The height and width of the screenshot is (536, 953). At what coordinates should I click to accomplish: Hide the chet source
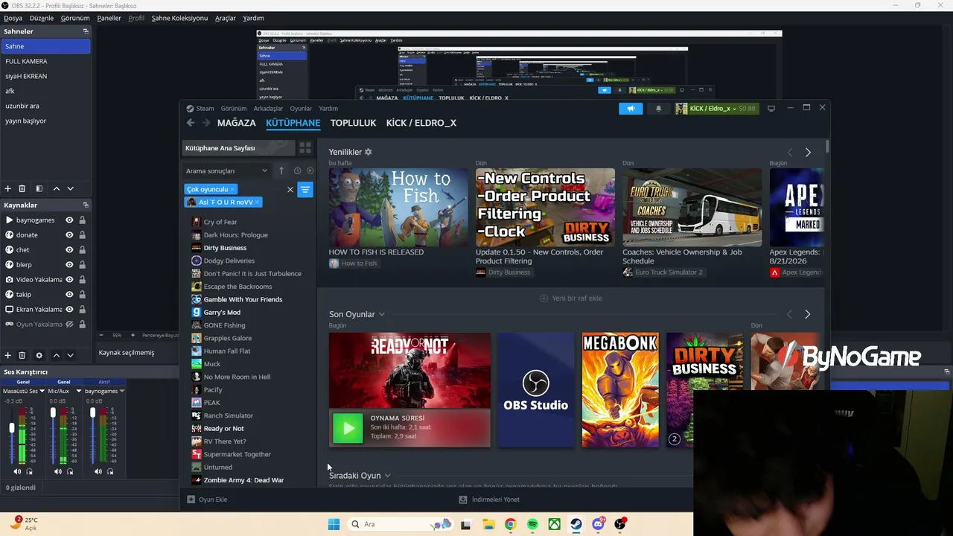69,249
